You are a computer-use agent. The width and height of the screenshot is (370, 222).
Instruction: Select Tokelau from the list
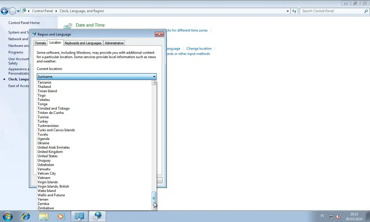(95, 100)
